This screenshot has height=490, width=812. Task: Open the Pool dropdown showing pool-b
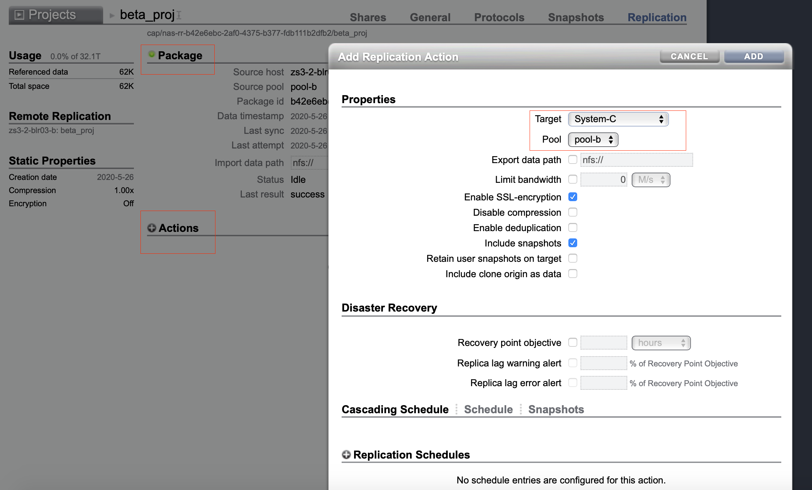(x=593, y=139)
